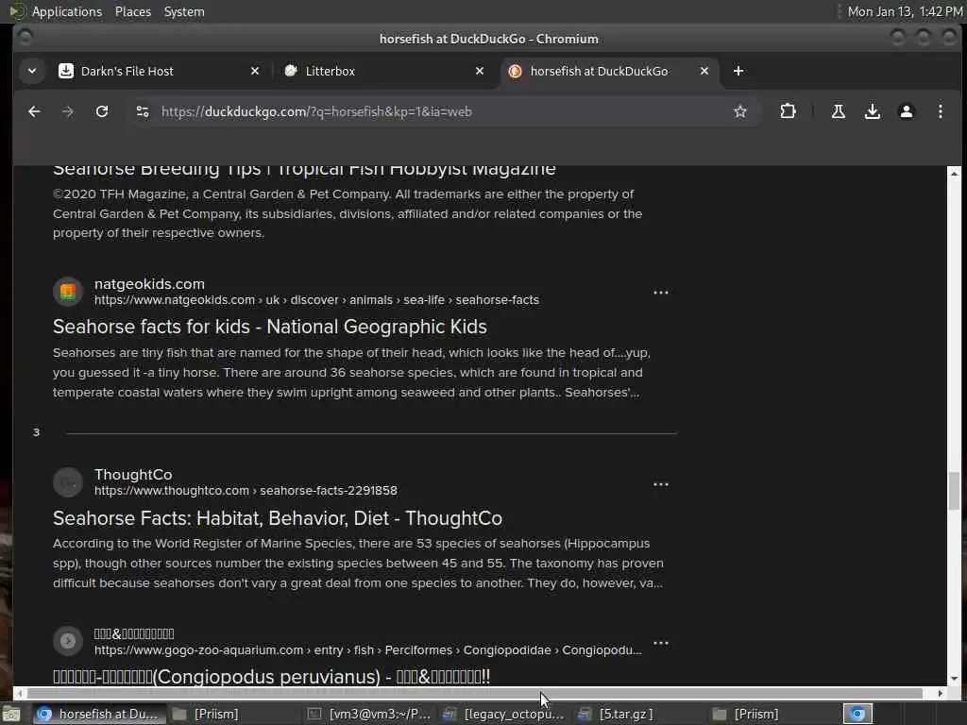Image resolution: width=967 pixels, height=725 pixels.
Task: Open the System menu
Action: click(x=184, y=11)
